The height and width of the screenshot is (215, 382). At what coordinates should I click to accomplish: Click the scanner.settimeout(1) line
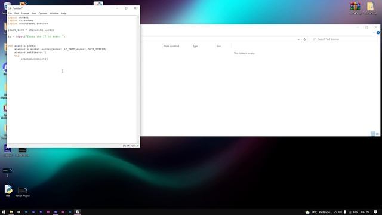(31, 52)
